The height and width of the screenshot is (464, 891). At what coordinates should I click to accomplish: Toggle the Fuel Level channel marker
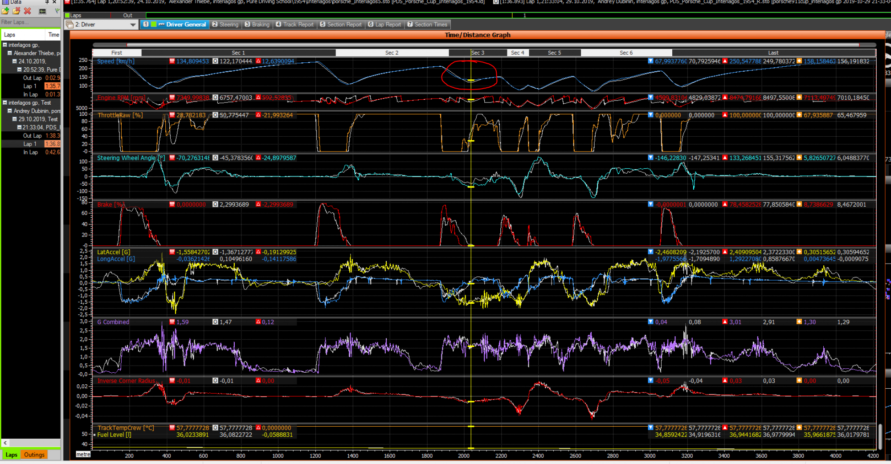tap(94, 435)
